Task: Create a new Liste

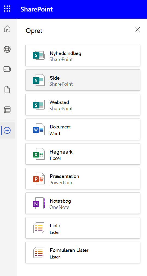Action: pyautogui.click(x=83, y=228)
